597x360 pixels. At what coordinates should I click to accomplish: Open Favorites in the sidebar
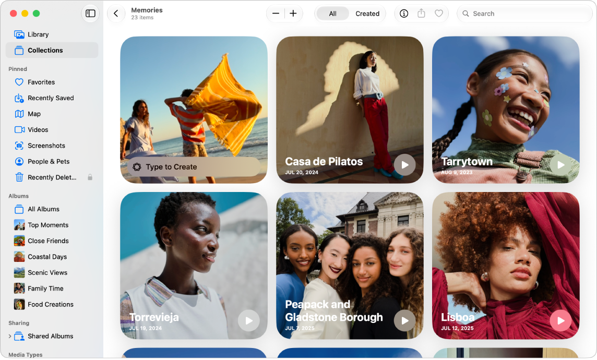pyautogui.click(x=52, y=82)
